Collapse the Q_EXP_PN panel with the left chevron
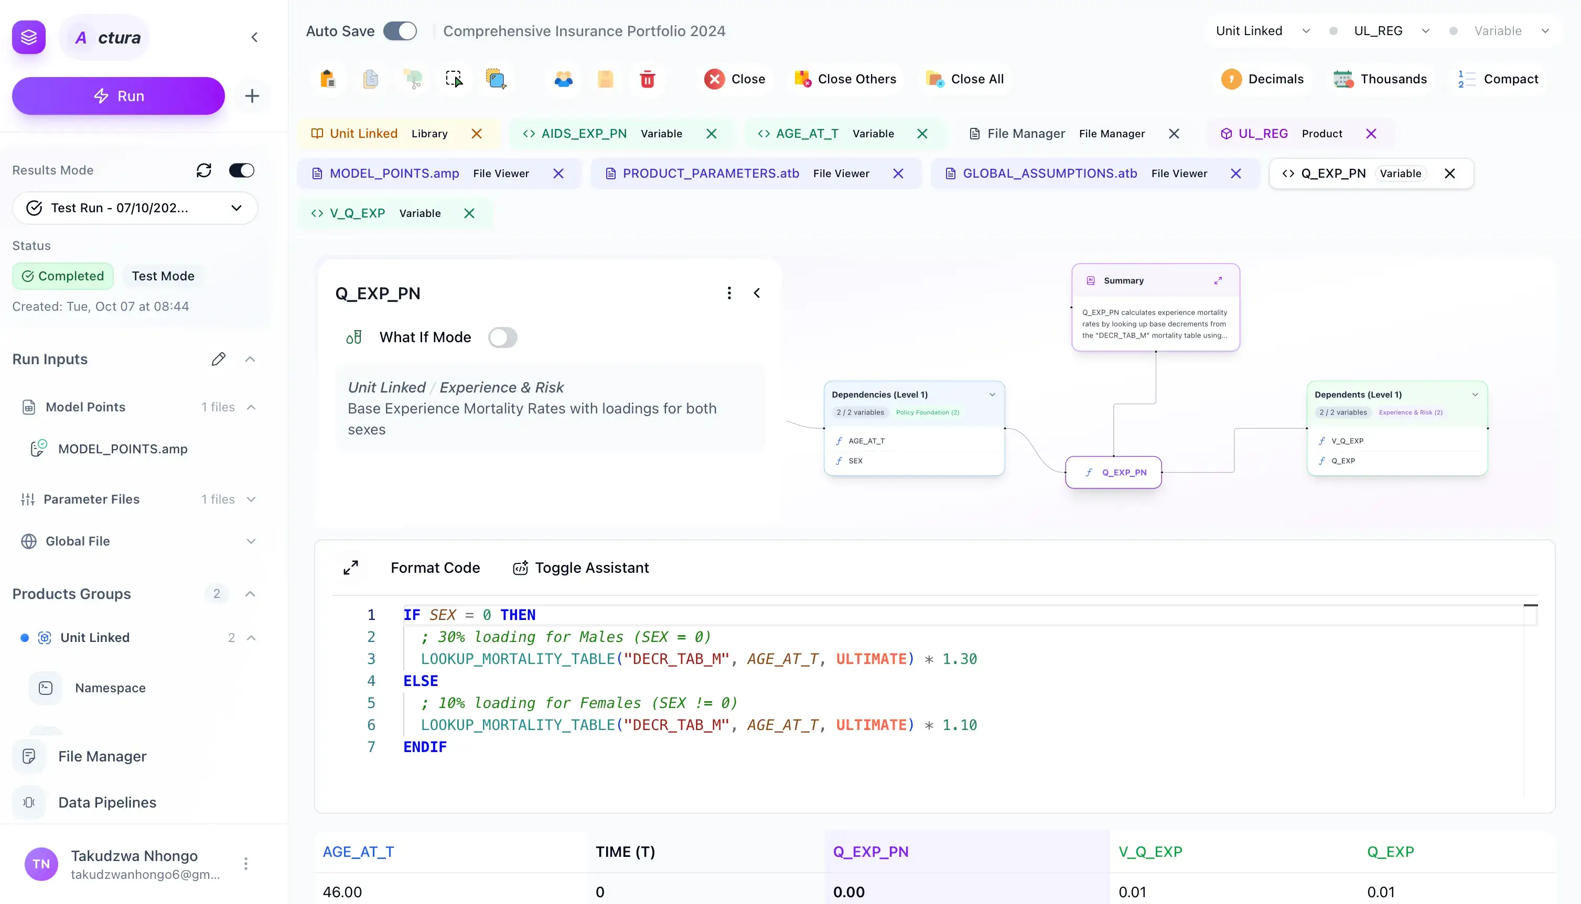1581x904 pixels. pos(757,292)
